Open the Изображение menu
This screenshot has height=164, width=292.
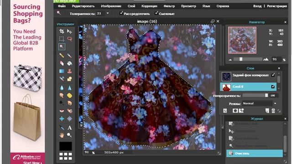111,6
